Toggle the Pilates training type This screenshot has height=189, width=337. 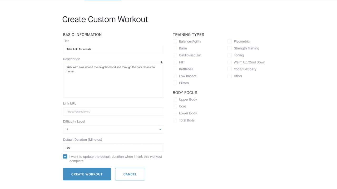pyautogui.click(x=175, y=83)
